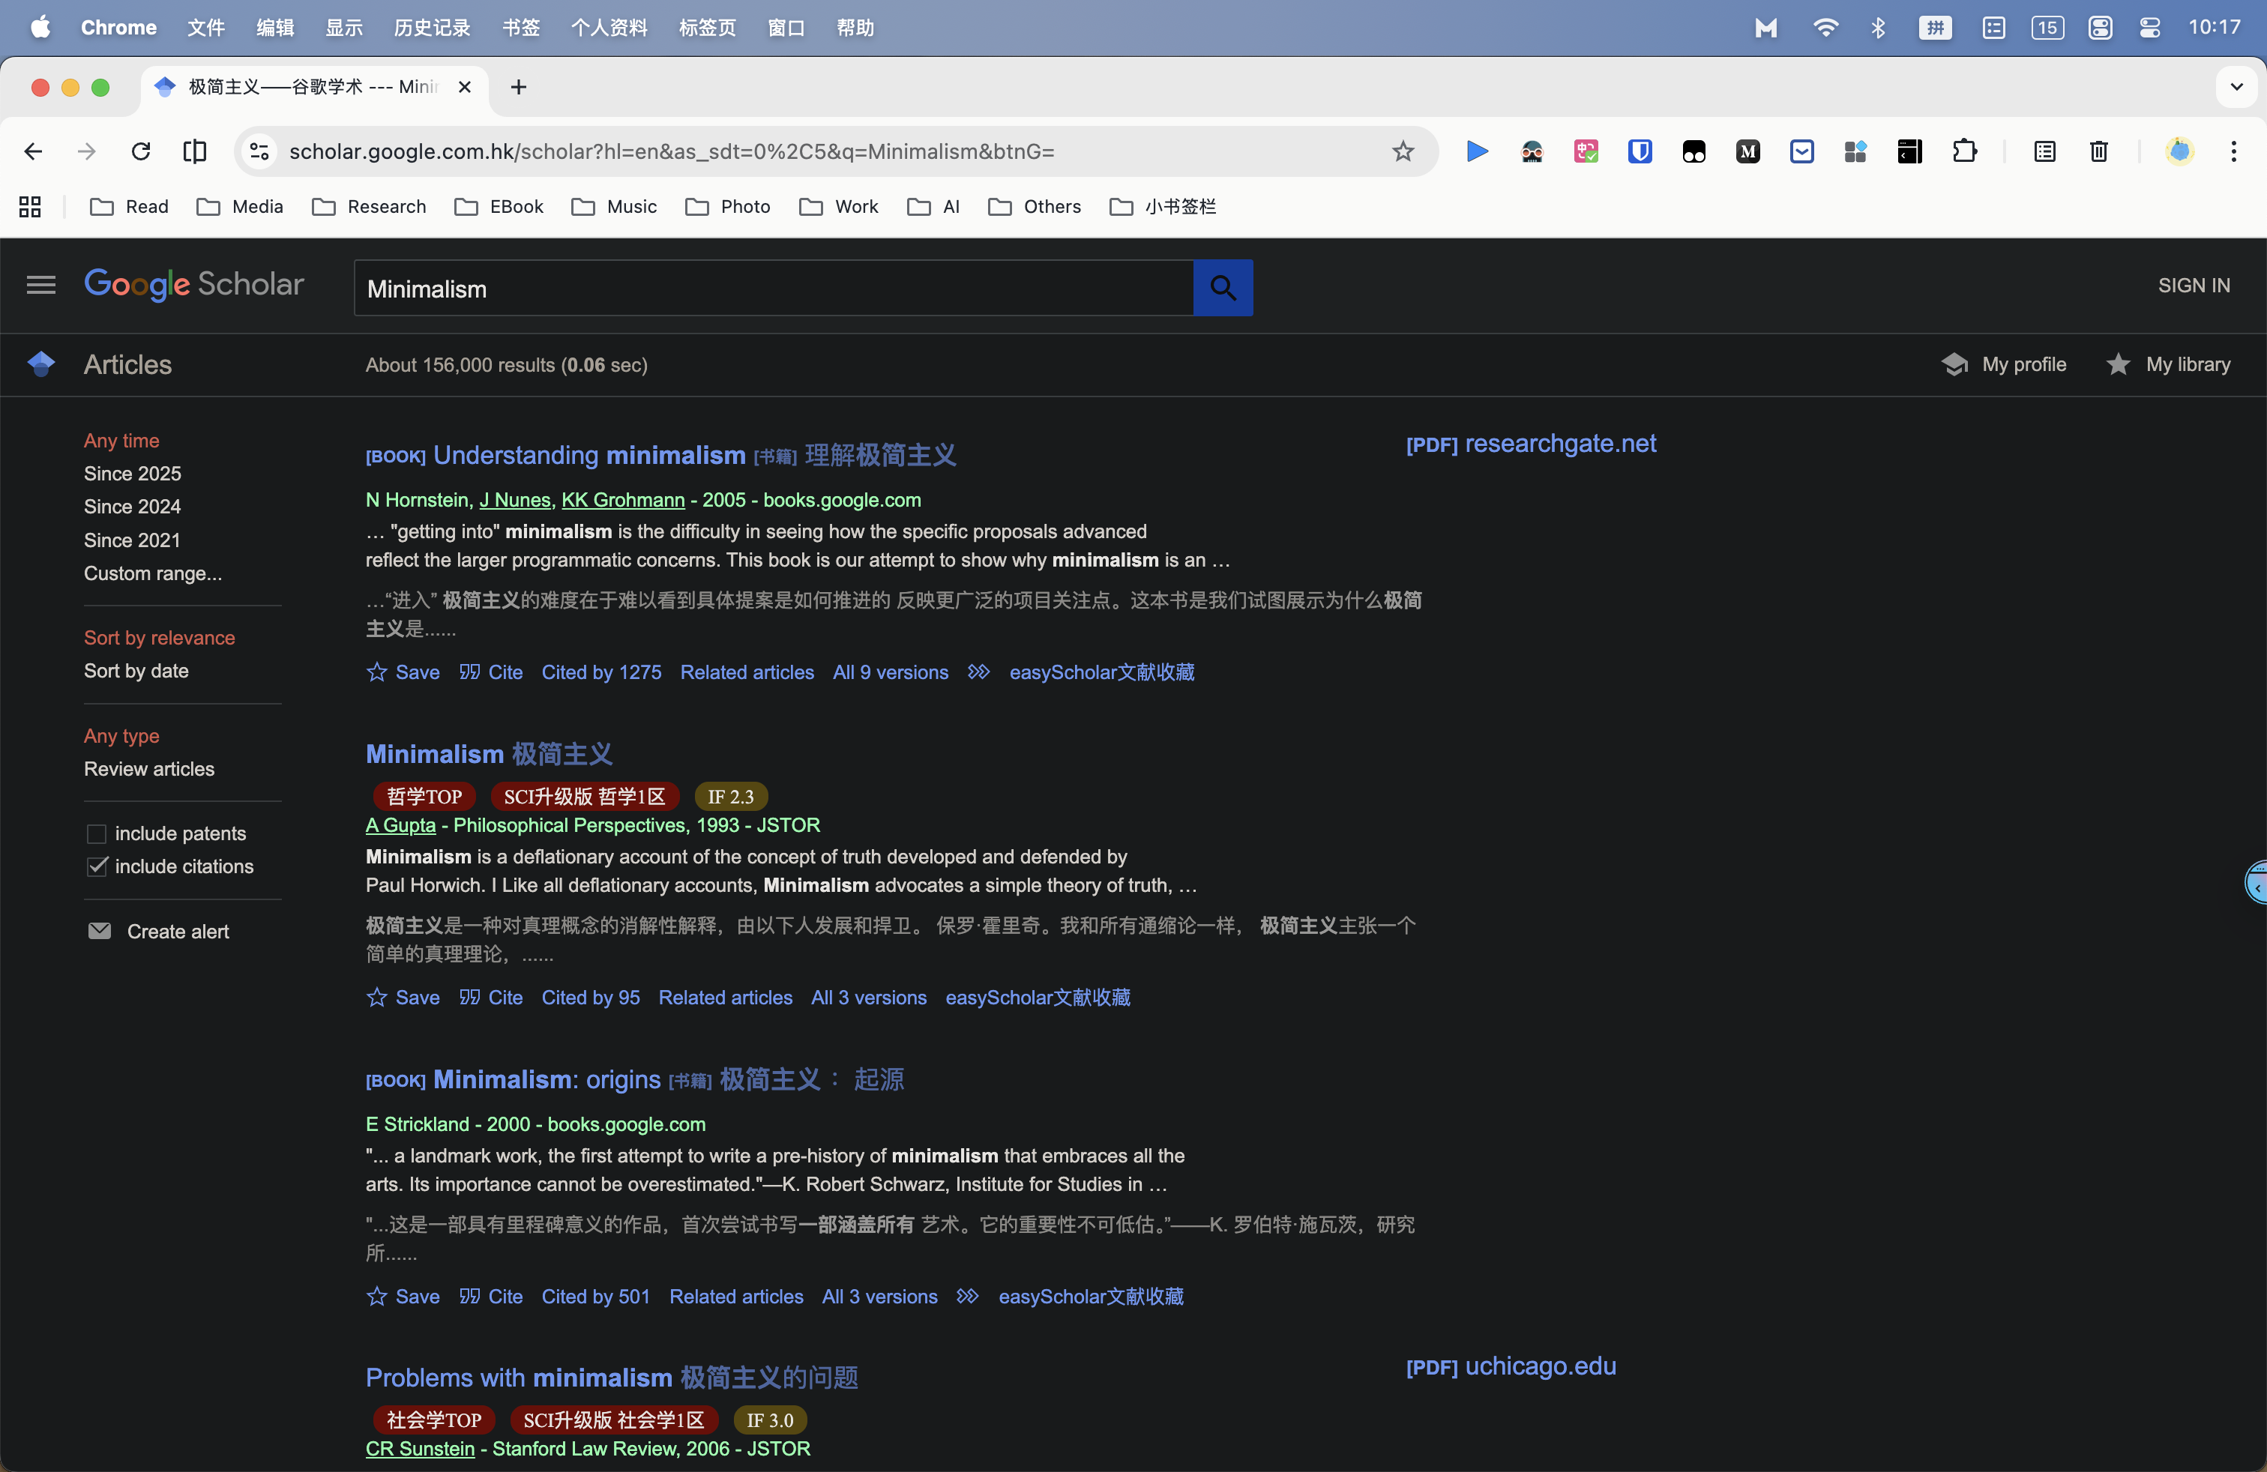Image resolution: width=2267 pixels, height=1472 pixels.
Task: Disable include citations filter
Action: tap(97, 866)
